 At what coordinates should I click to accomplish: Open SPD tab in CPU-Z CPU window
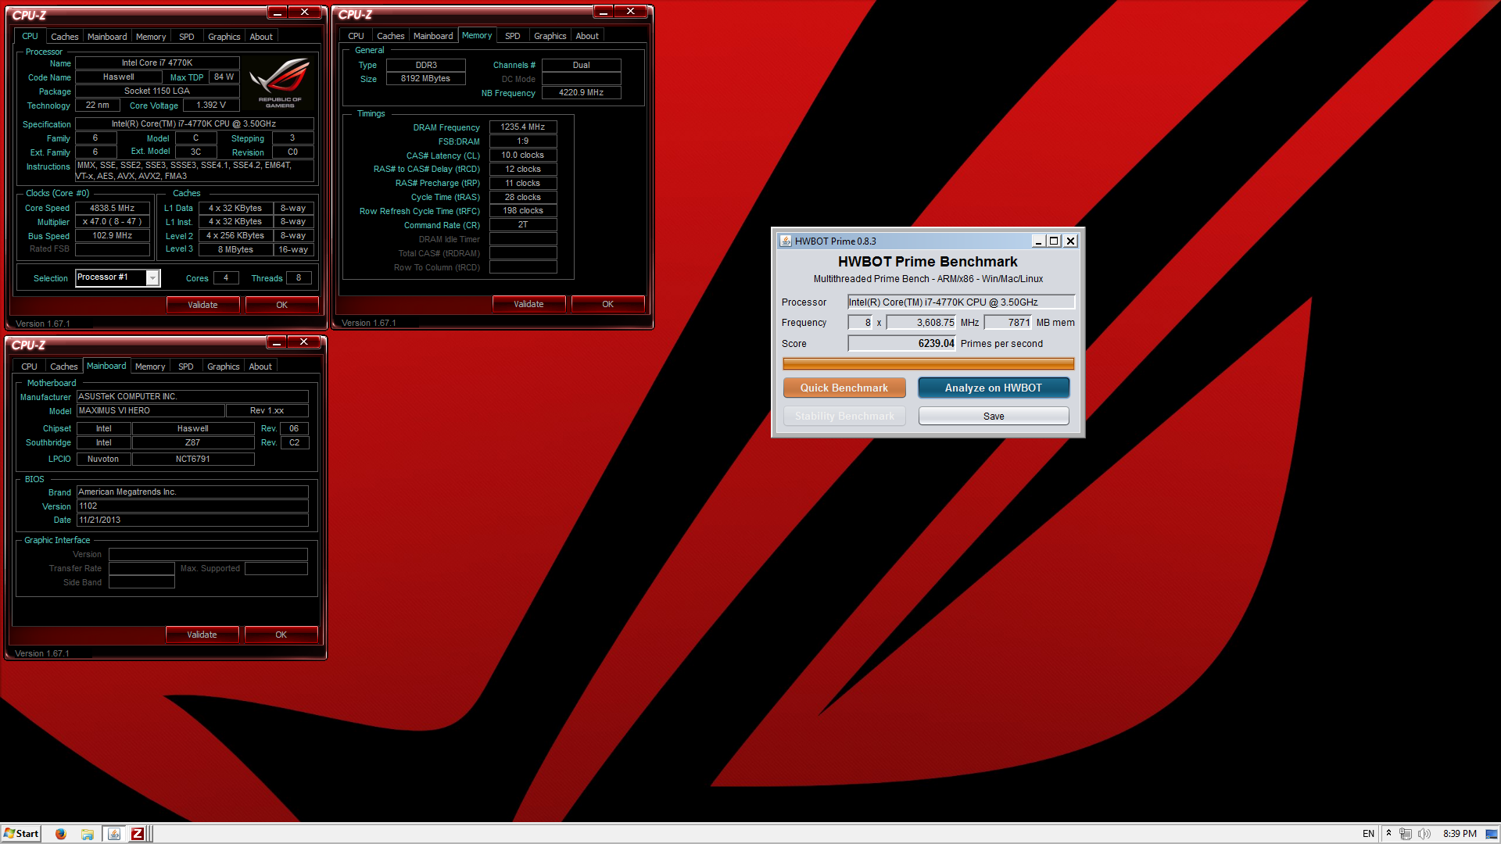tap(186, 37)
